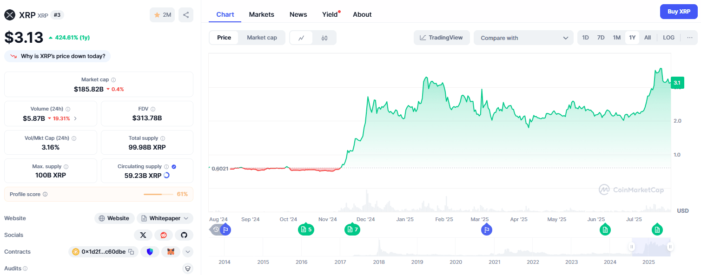Viewport: 701px width, 275px height.
Task: Click the 3.1 current price label
Action: coord(677,83)
